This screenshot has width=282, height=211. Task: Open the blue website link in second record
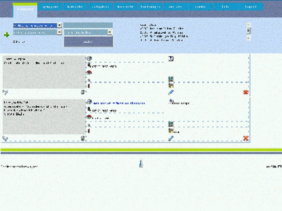tap(119, 103)
